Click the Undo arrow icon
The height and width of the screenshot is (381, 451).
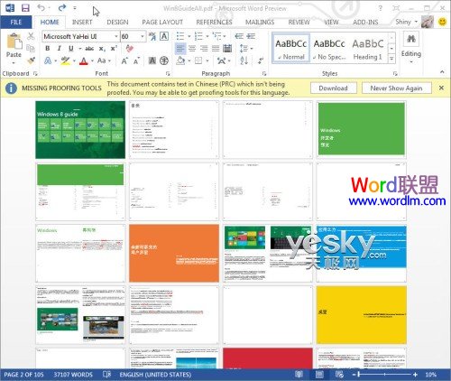tap(41, 8)
